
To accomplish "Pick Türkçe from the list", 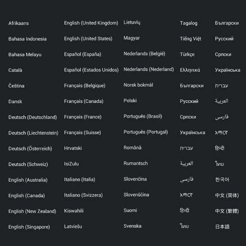I will click(x=187, y=55).
